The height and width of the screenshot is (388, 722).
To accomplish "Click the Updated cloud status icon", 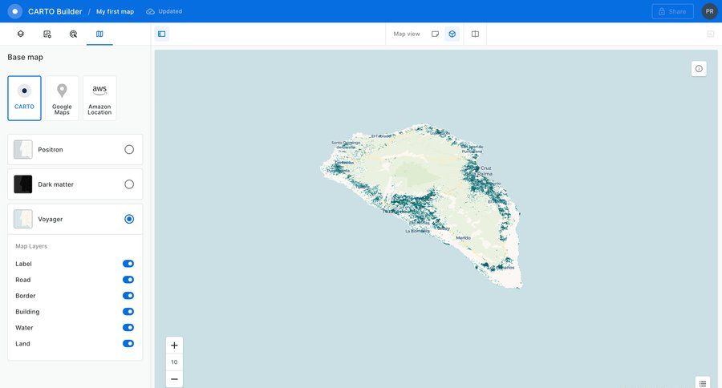I will click(x=150, y=11).
